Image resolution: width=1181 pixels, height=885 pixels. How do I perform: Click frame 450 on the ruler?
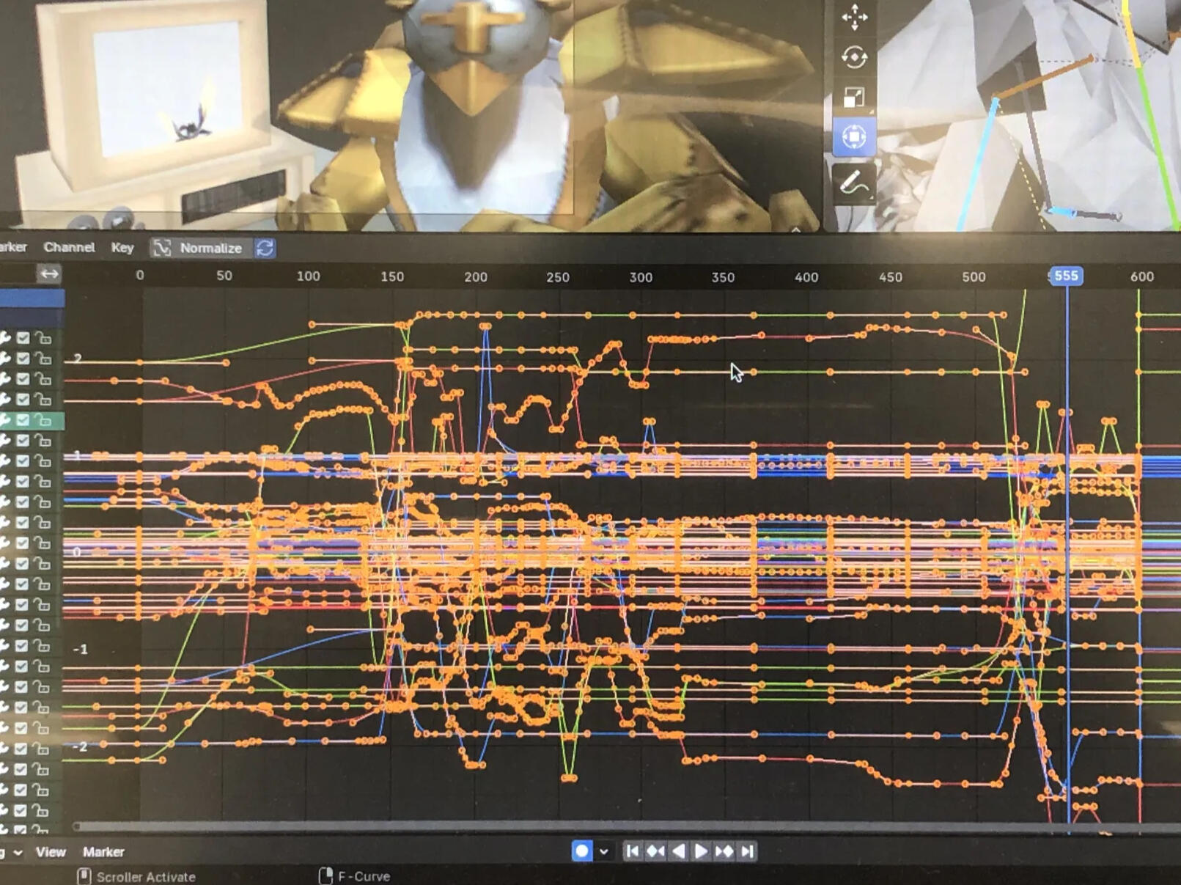[x=891, y=277]
